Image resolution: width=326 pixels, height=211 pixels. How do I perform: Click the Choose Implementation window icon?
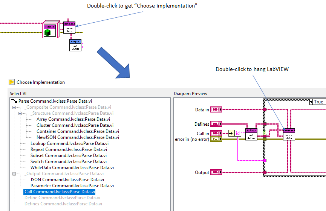click(12, 82)
